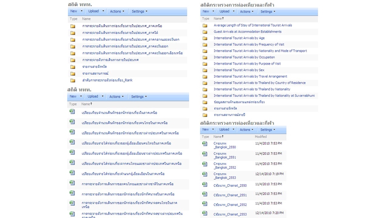Screen dimensions: 388x218
Task: Open Settings menu above the ภาคเหนือ folder list
Action: point(139,11)
